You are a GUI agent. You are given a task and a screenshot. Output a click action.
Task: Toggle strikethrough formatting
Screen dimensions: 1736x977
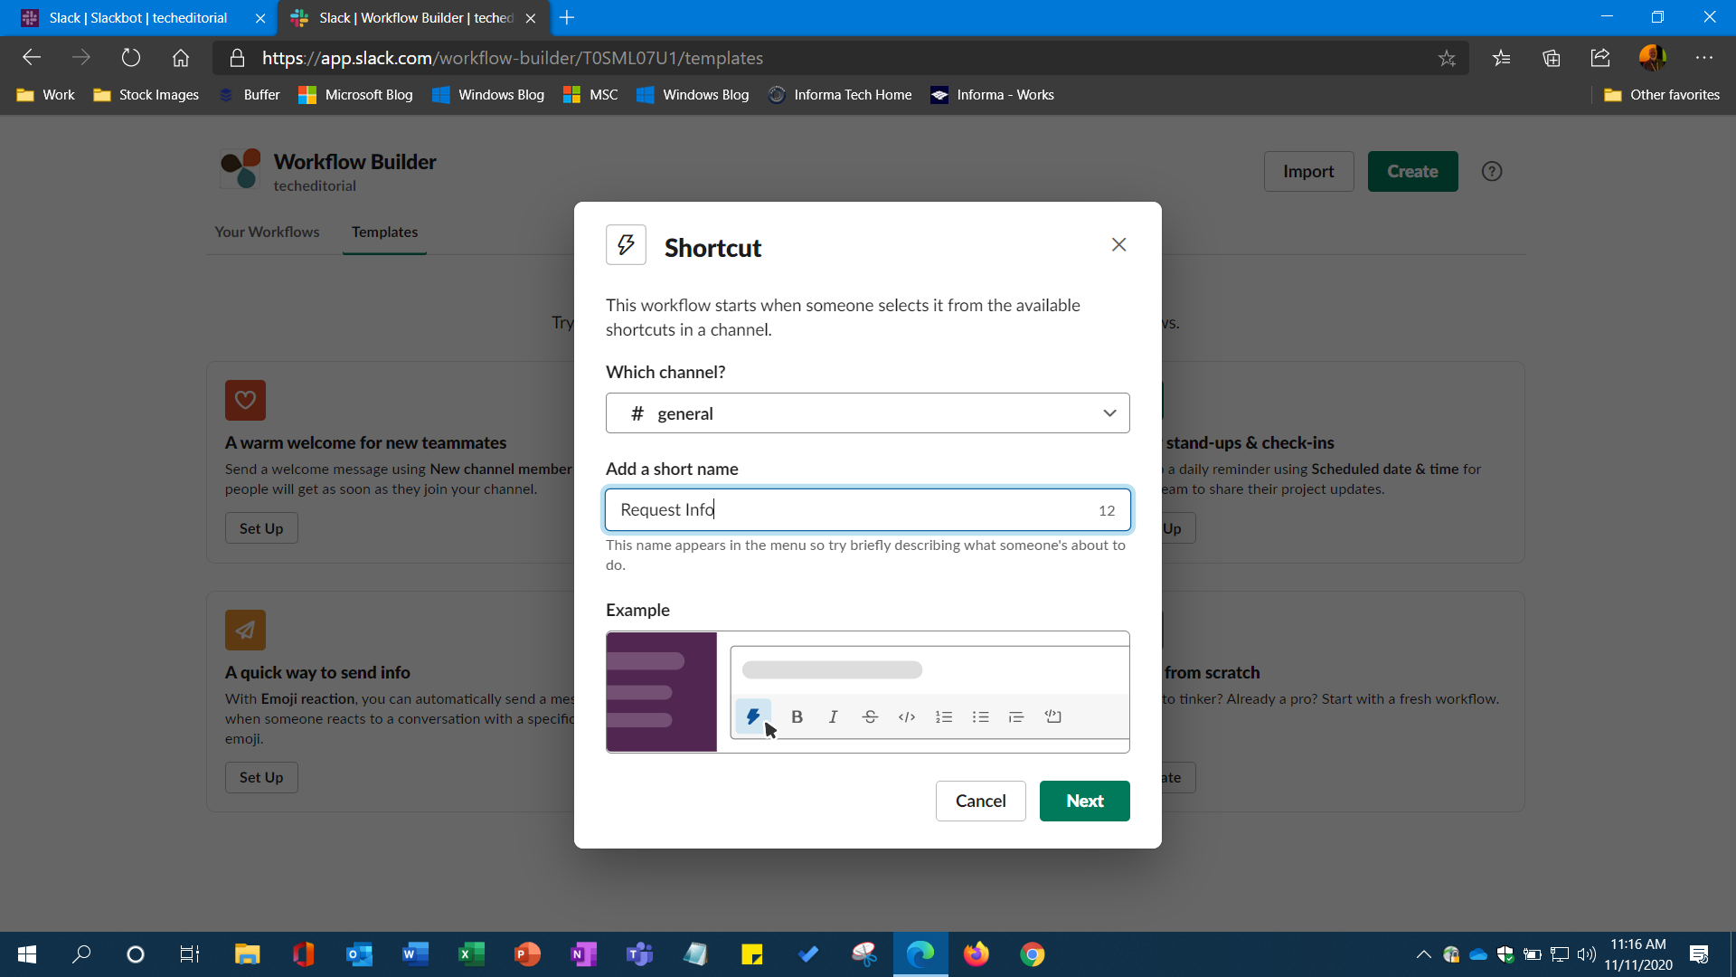870,716
